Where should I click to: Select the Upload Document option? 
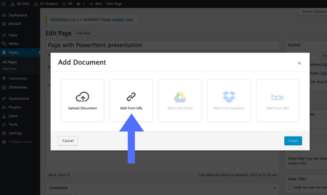coord(82,100)
